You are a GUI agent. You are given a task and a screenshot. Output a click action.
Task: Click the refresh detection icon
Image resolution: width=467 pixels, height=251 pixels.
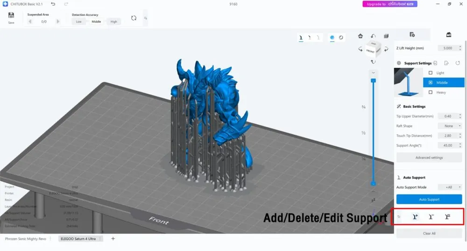coord(134,18)
